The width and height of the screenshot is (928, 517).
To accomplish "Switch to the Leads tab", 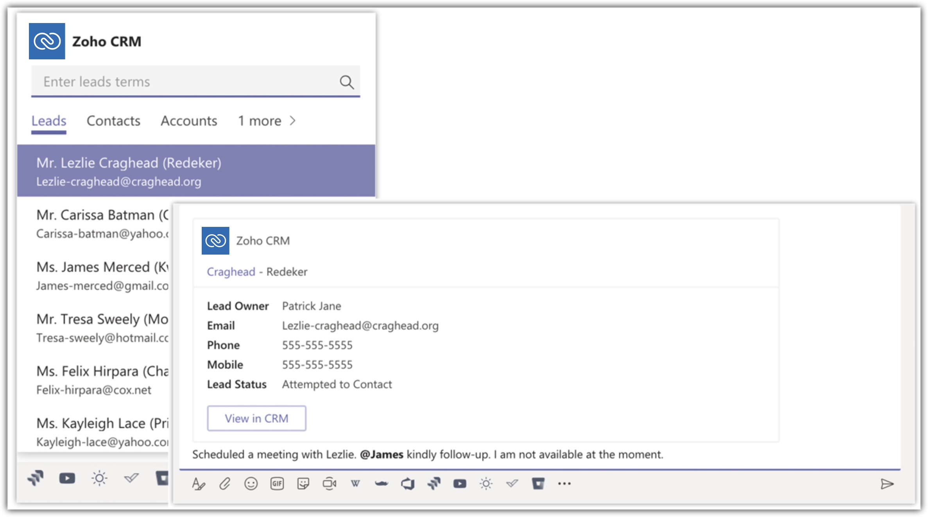I will point(49,121).
